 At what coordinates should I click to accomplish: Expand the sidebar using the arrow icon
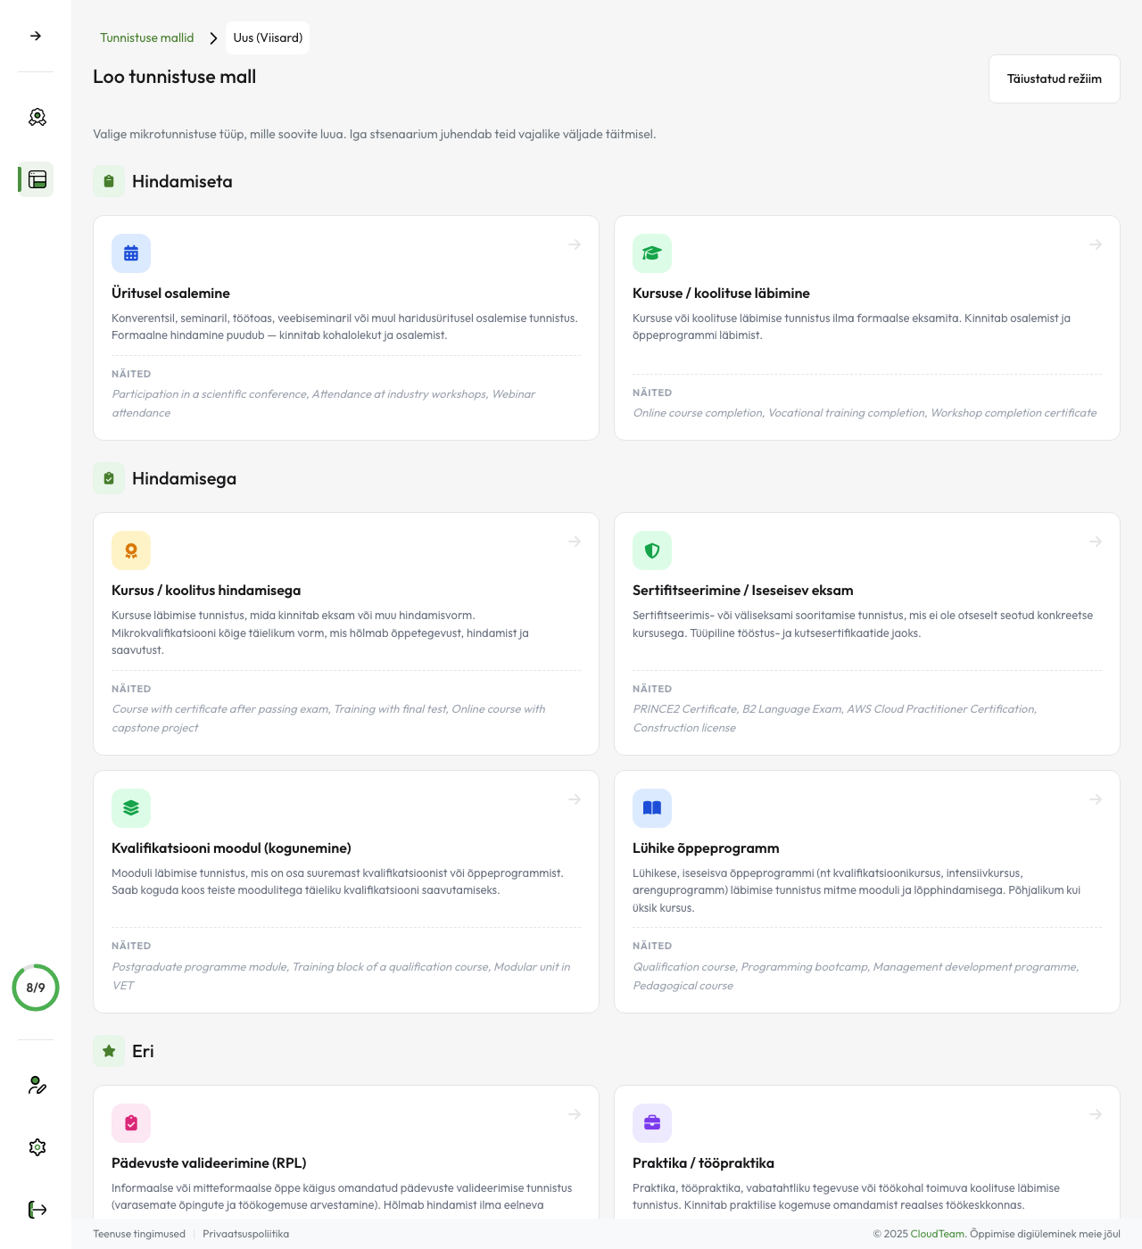click(x=34, y=37)
